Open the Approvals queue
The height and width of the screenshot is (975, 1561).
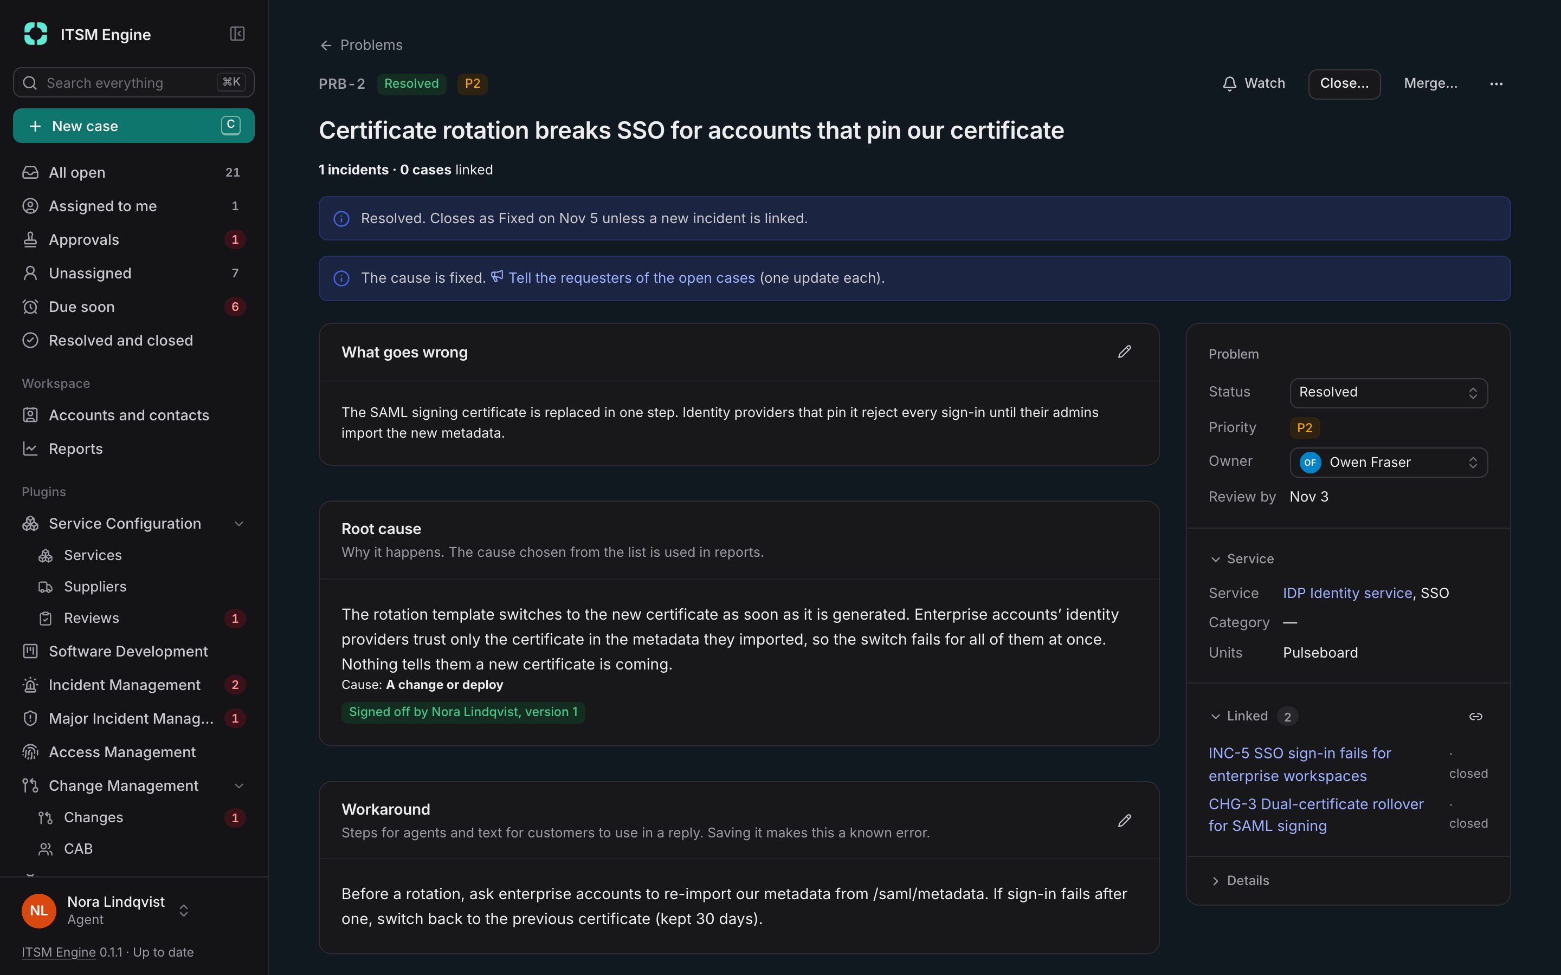point(133,239)
